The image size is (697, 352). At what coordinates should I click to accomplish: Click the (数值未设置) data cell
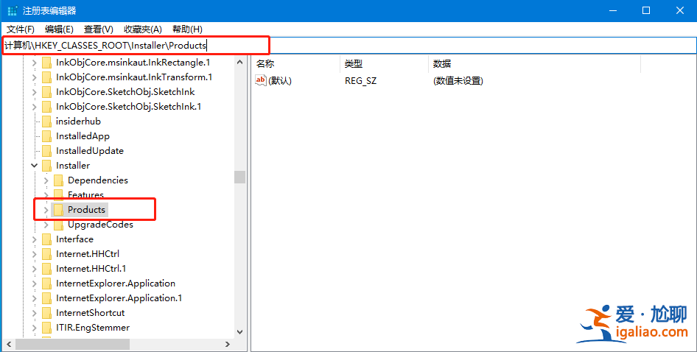tap(458, 81)
